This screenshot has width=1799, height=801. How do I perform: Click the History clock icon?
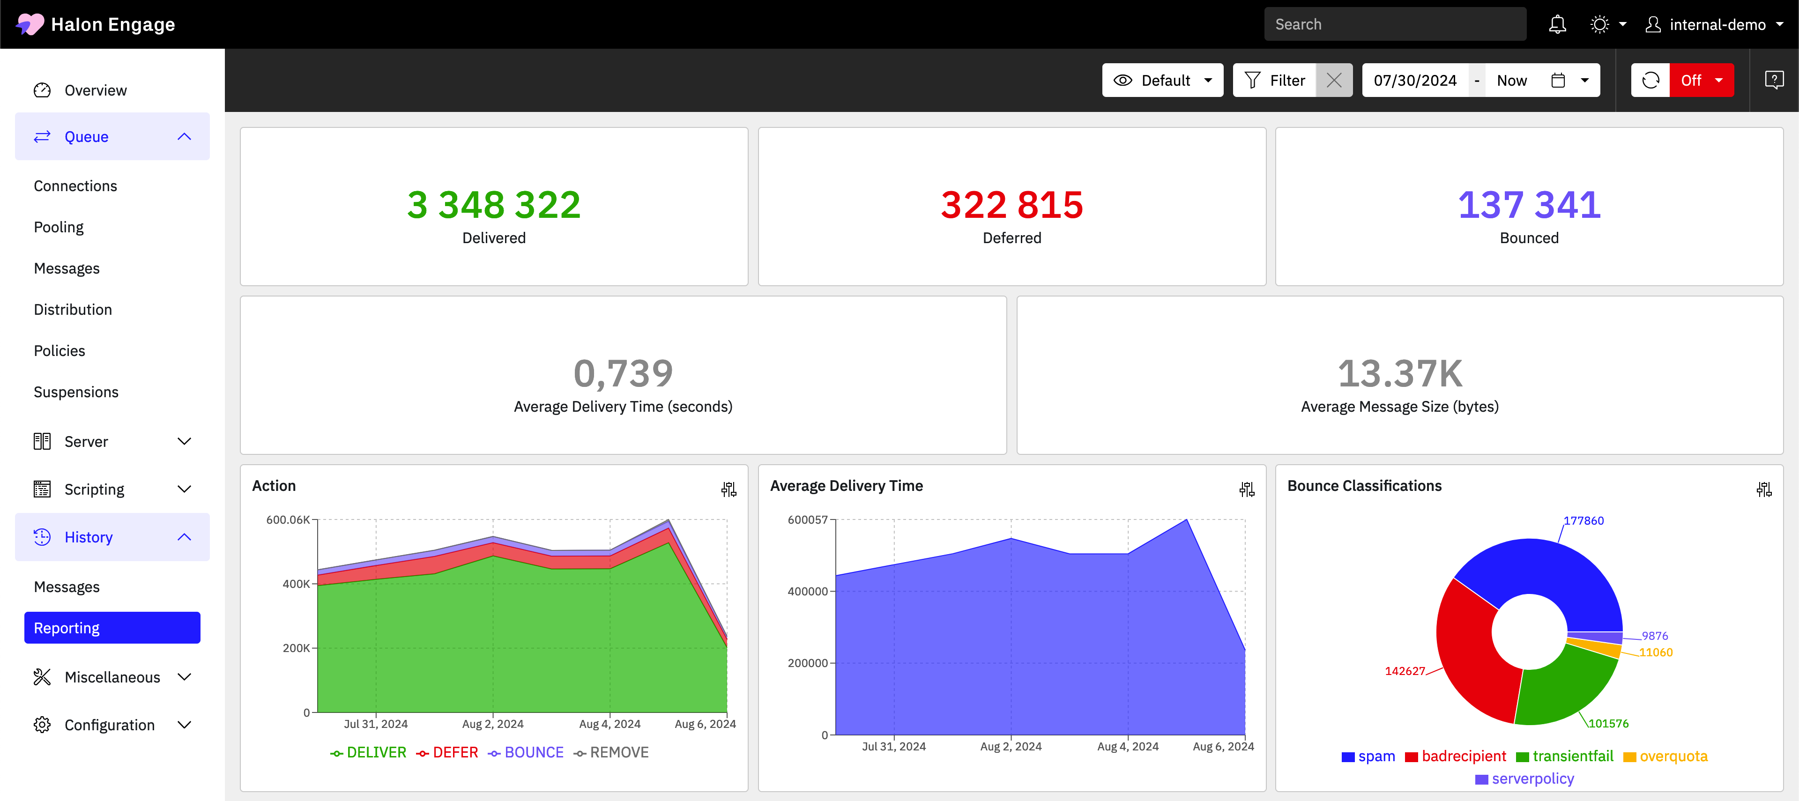coord(42,537)
